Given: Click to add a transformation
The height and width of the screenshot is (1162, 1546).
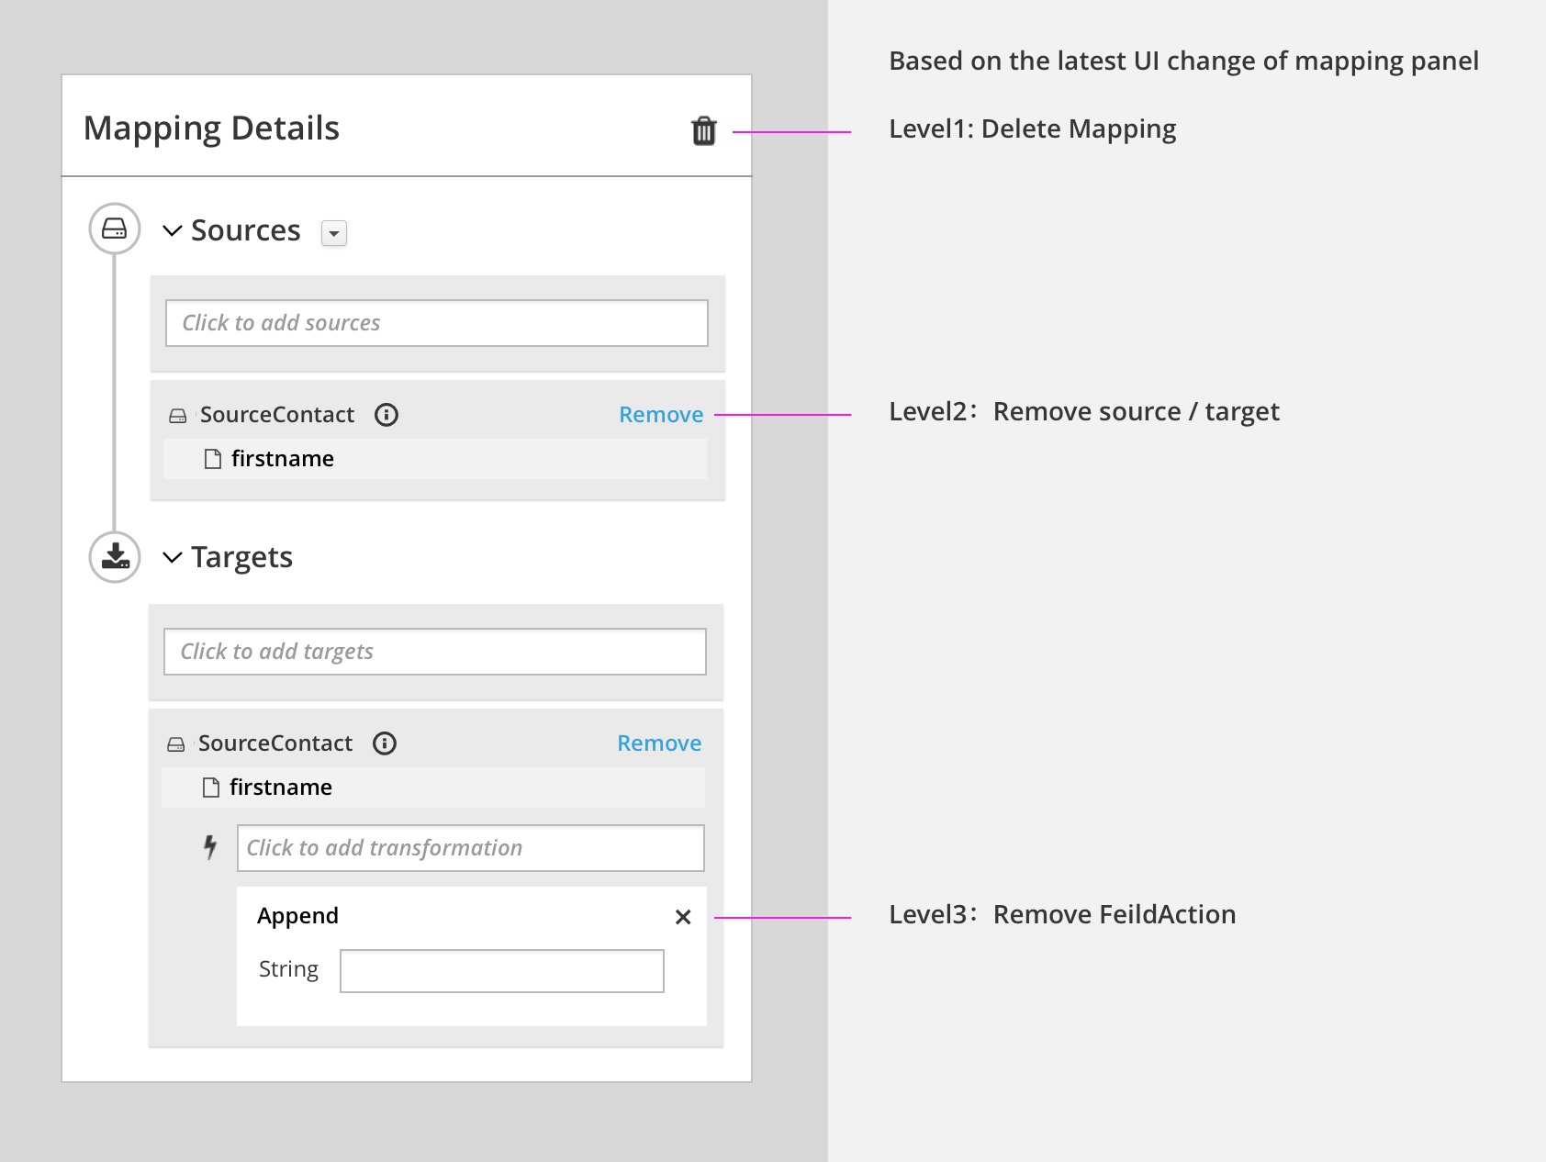Looking at the screenshot, I should click(469, 847).
